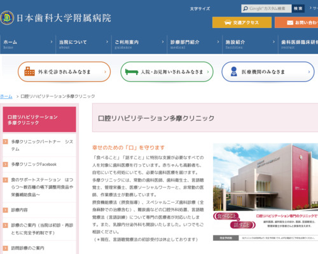Click arrow icon beside 食のサポートステーション
318x254 pixels.
[x=5, y=180]
